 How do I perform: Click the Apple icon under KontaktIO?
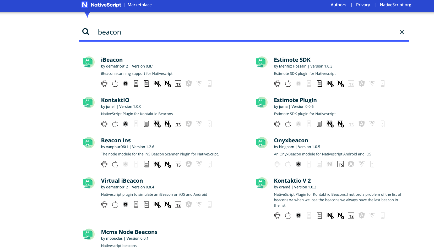coord(115,124)
